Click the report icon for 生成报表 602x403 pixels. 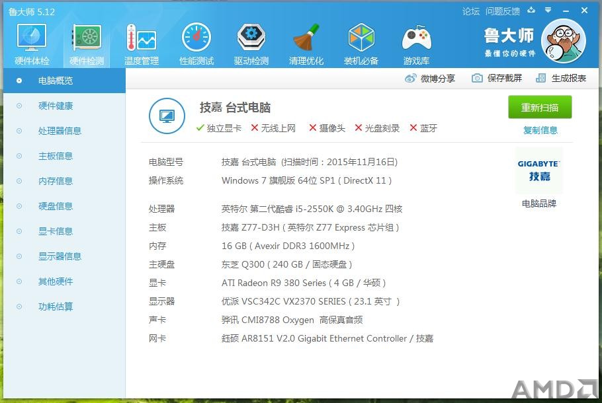pos(540,78)
